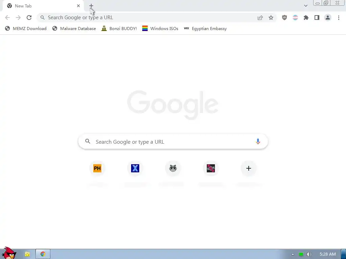The image size is (346, 259).
Task: Open the yellow folder taskbar icon
Action: pos(27,254)
